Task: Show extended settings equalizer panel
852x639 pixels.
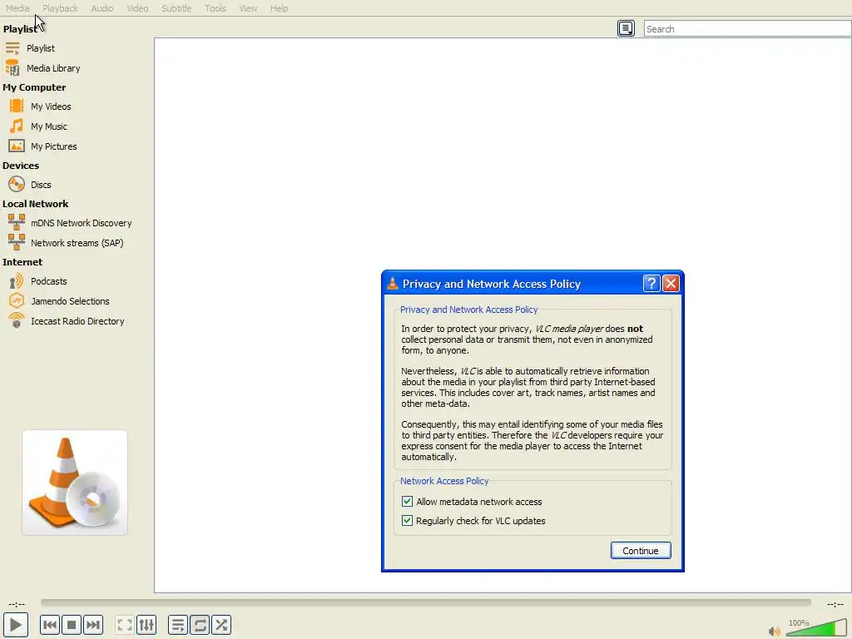Action: tap(146, 625)
